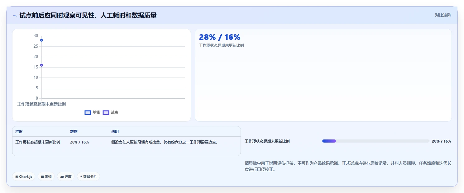Click the lightning icon beside the title
The width and height of the screenshot is (464, 193).
coord(15,16)
